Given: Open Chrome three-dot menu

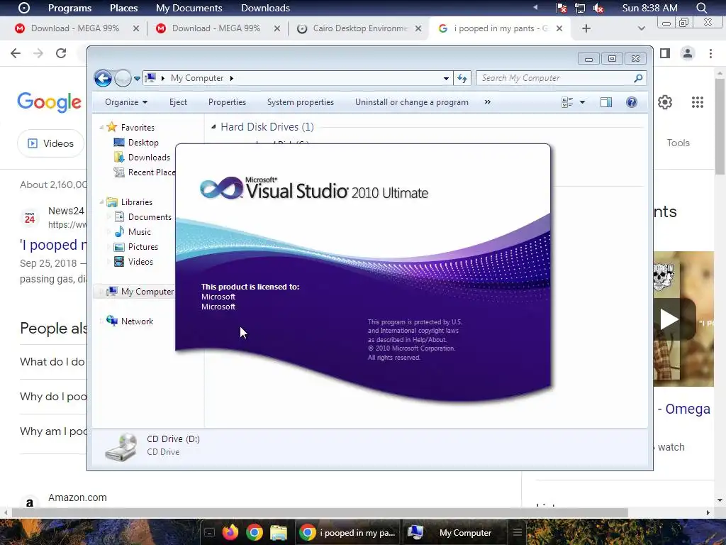Looking at the screenshot, I should (710, 53).
